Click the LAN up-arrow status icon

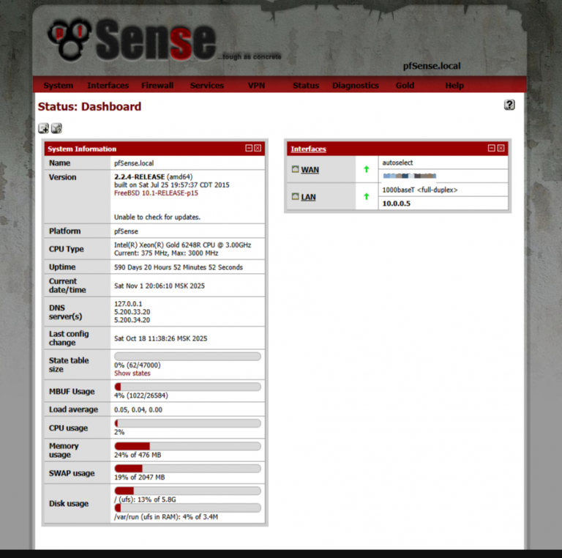[x=367, y=196]
